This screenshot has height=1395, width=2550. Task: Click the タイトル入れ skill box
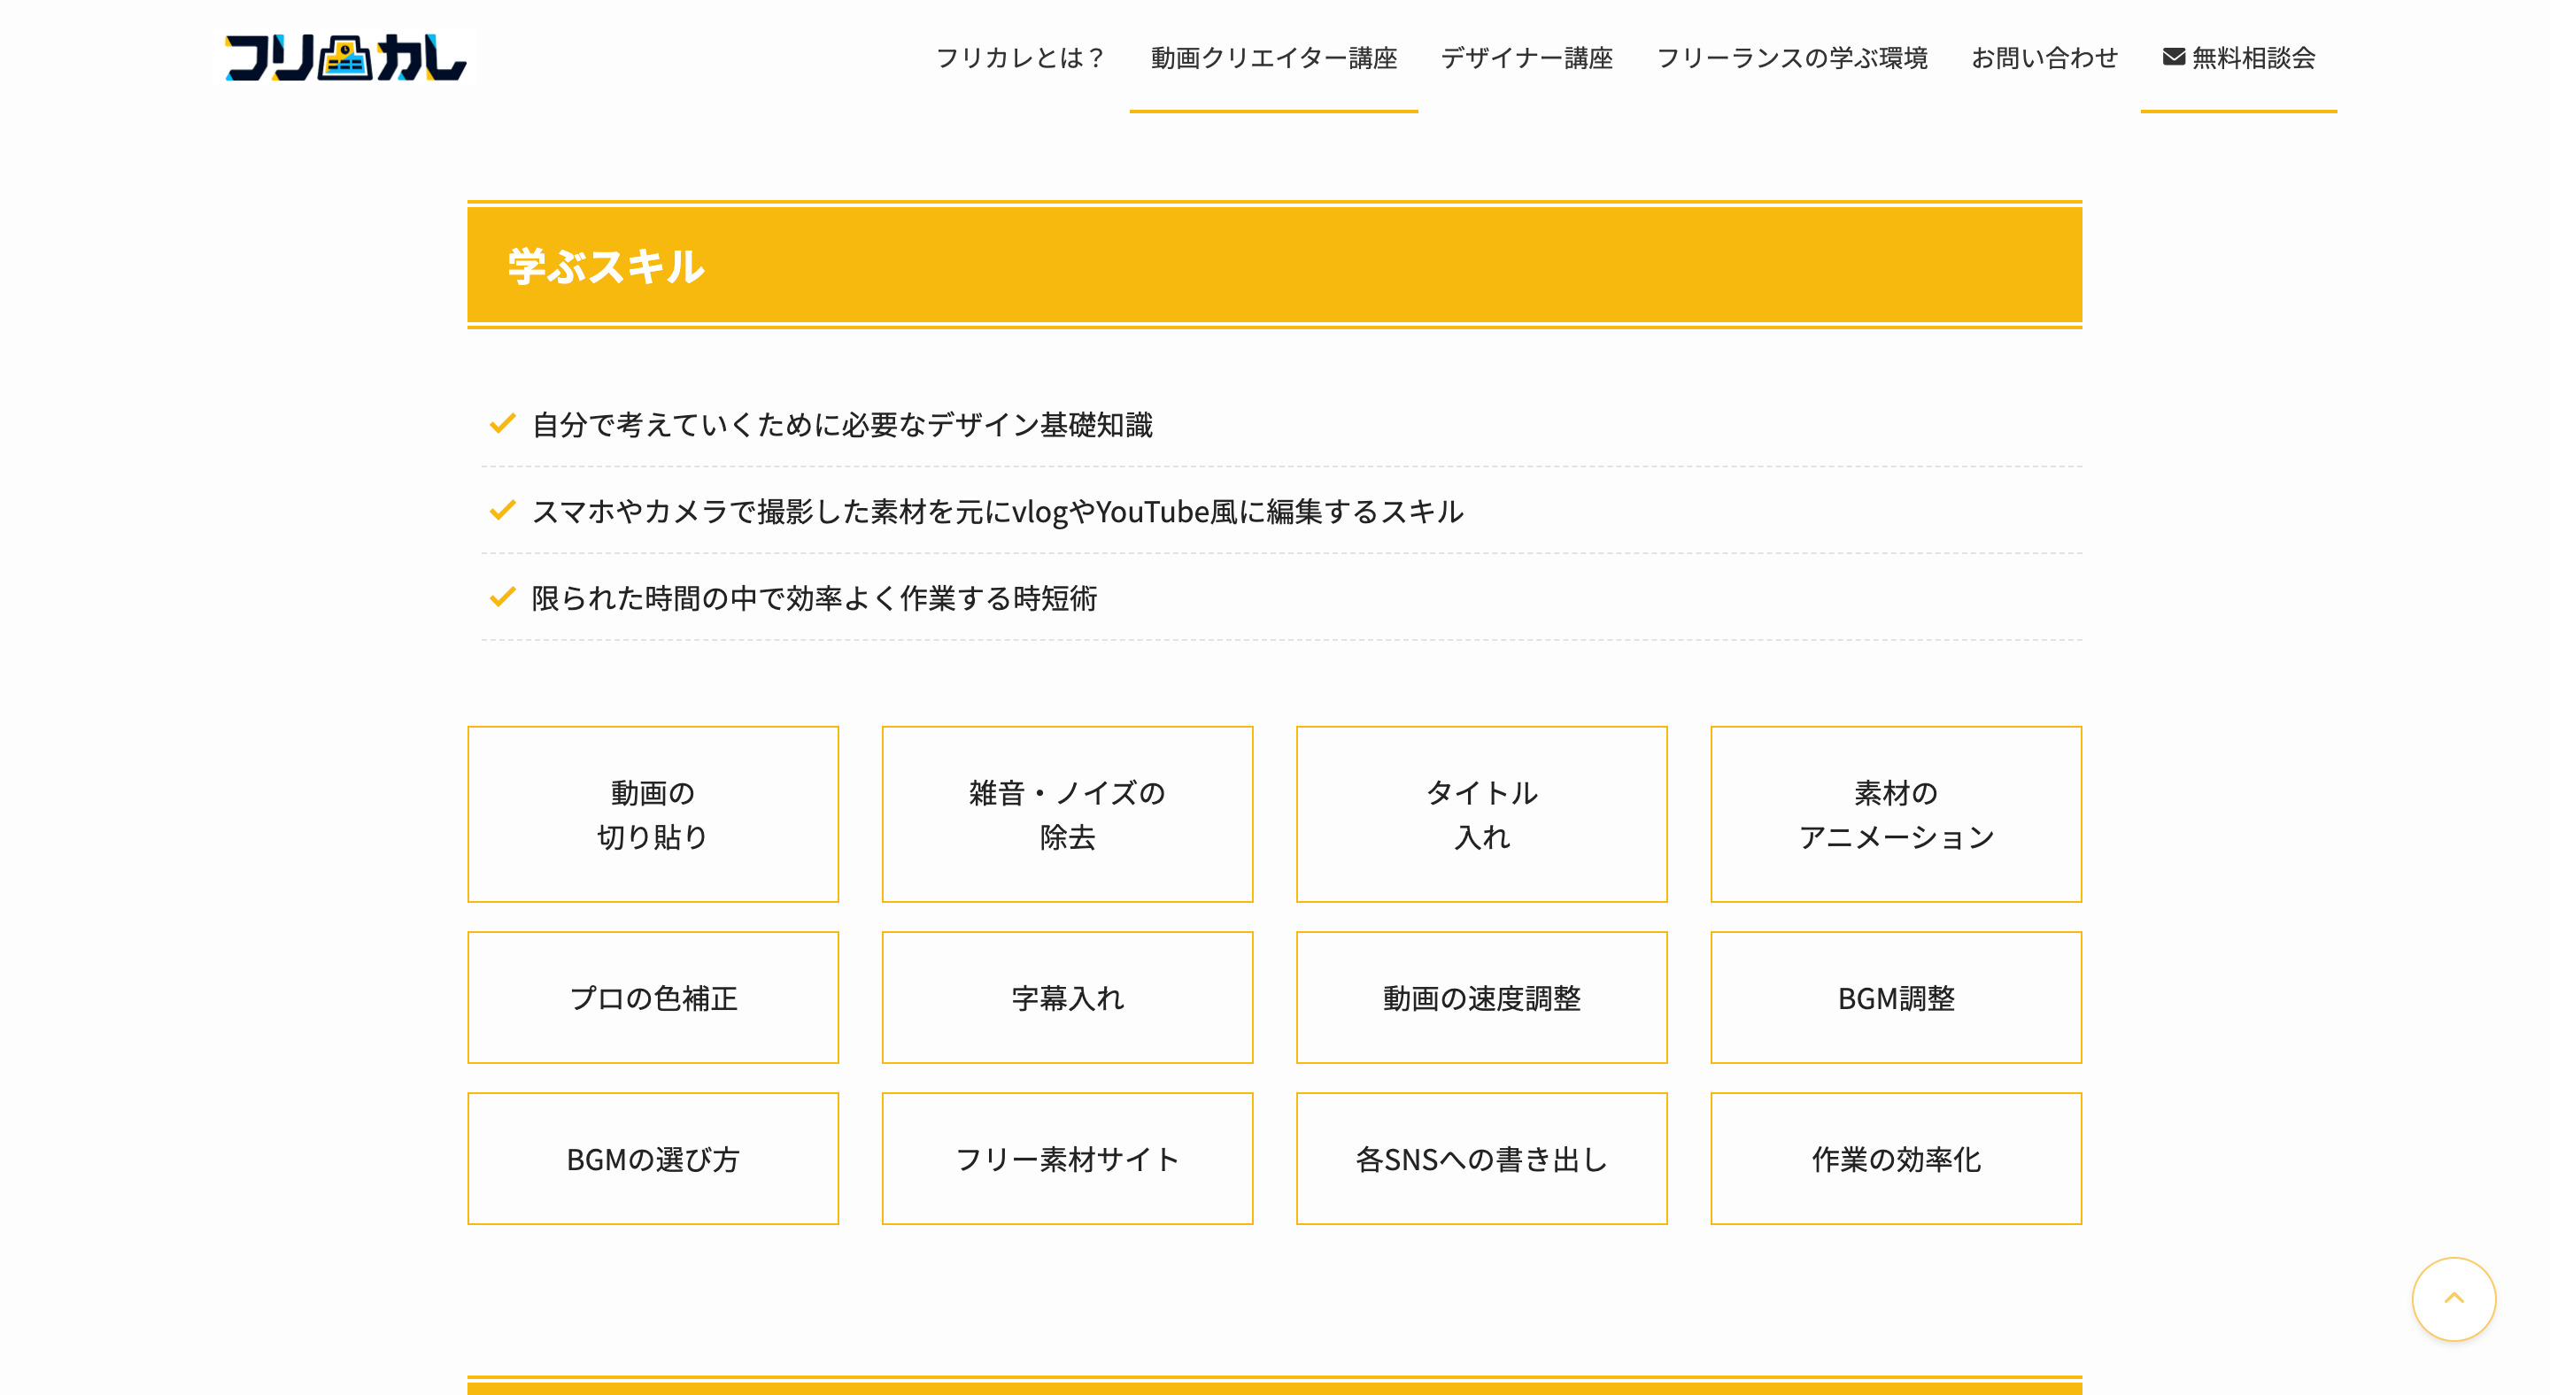click(x=1481, y=814)
